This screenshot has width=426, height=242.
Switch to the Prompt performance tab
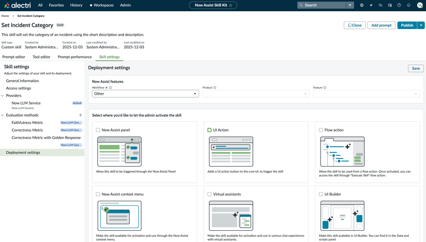pos(74,57)
